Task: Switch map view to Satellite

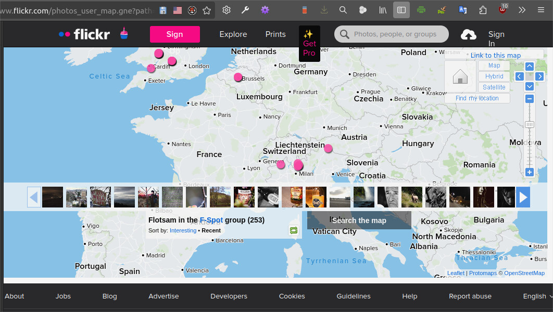Action: tap(494, 87)
